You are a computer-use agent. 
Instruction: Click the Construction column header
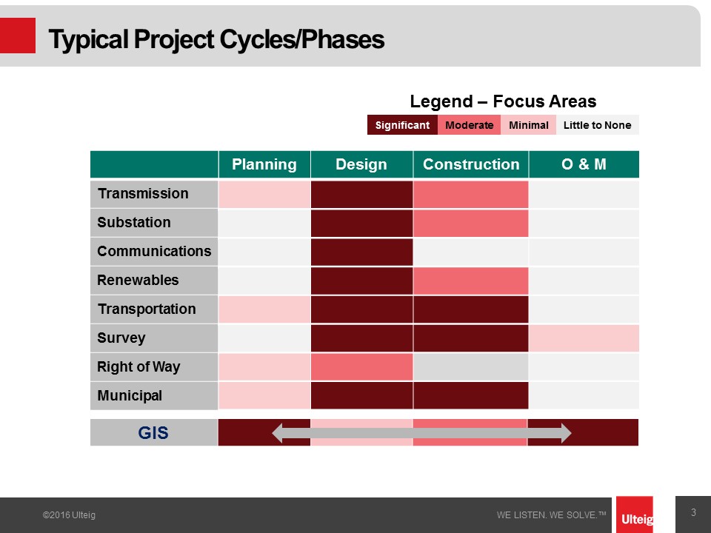(x=471, y=164)
